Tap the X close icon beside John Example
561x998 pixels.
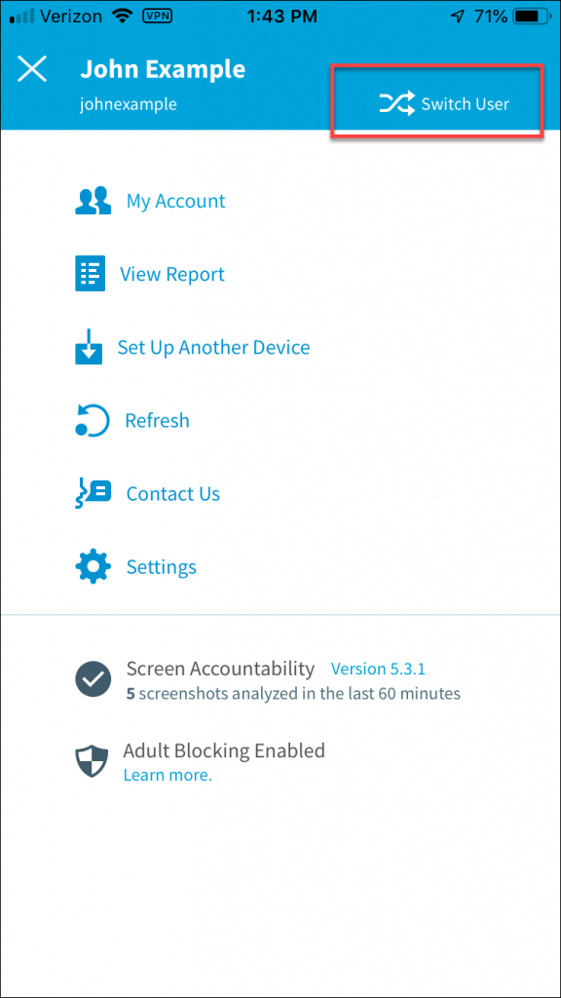[32, 69]
